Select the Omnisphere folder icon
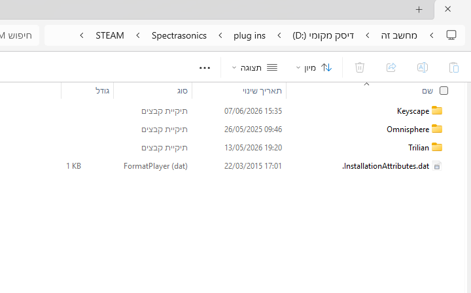The image size is (471, 293). point(437,129)
